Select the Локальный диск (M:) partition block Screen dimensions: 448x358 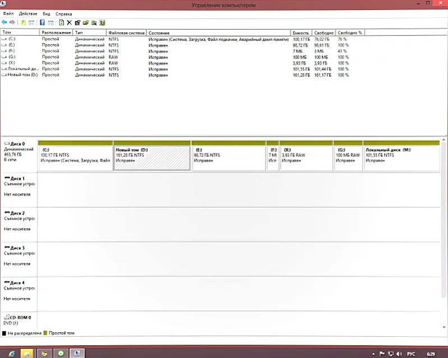point(401,156)
